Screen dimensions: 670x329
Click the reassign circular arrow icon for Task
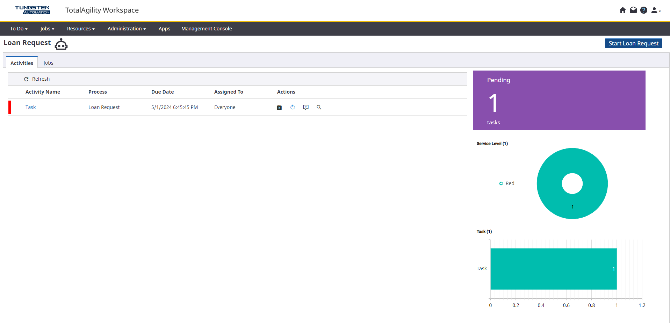293,107
